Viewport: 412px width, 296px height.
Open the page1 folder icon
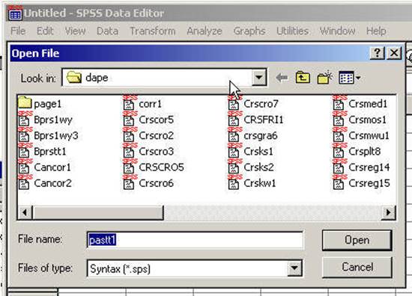(25, 102)
